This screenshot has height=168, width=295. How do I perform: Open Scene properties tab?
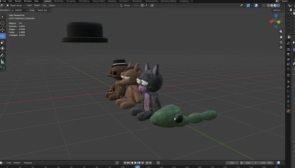pyautogui.click(x=288, y=64)
